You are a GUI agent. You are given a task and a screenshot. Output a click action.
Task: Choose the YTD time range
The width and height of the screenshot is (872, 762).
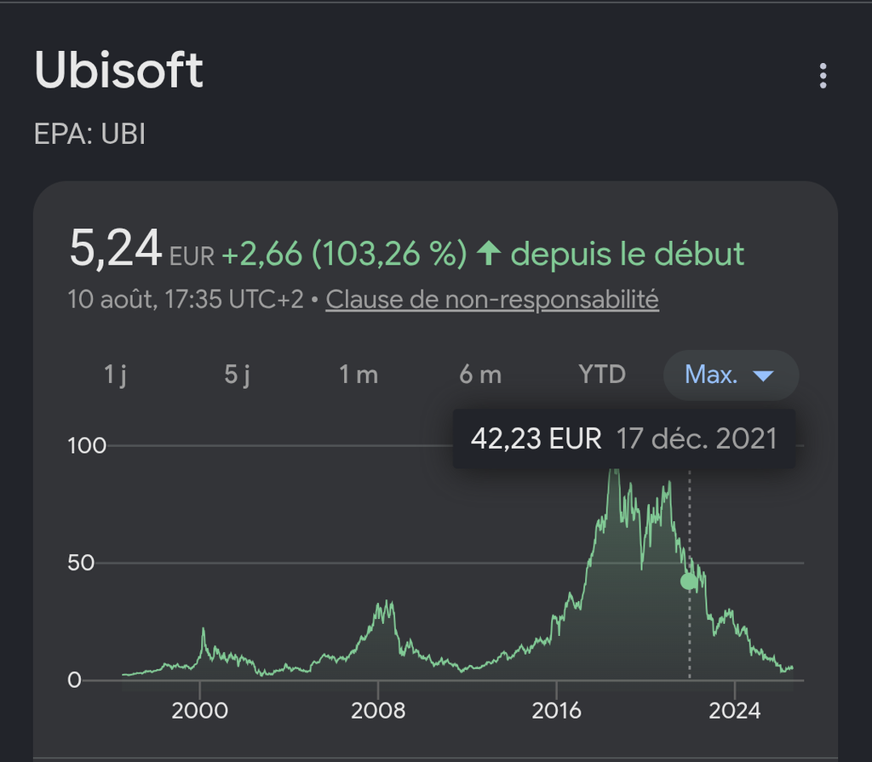pyautogui.click(x=602, y=375)
